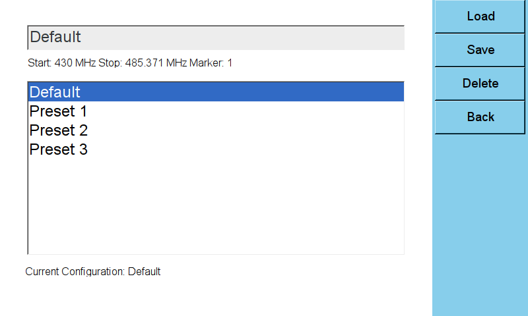Screen dimensions: 528x316
Task: Go Back to previous menu
Action: [x=480, y=117]
